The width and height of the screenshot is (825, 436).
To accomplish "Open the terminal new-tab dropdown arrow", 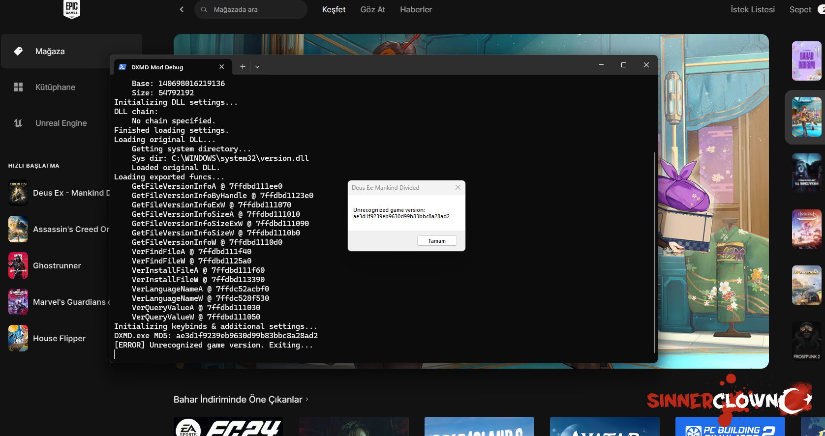I will pyautogui.click(x=257, y=67).
